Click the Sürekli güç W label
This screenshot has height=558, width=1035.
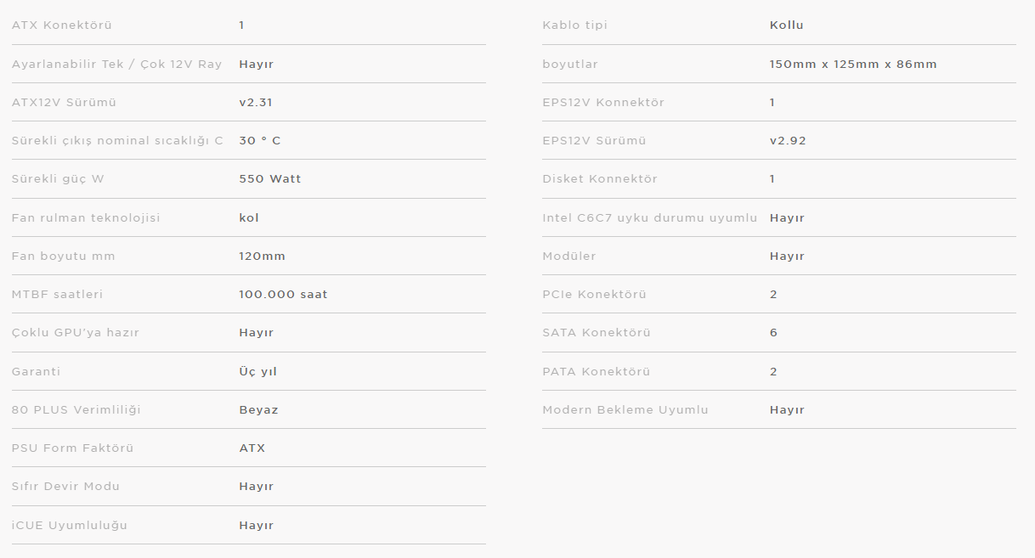tap(58, 179)
